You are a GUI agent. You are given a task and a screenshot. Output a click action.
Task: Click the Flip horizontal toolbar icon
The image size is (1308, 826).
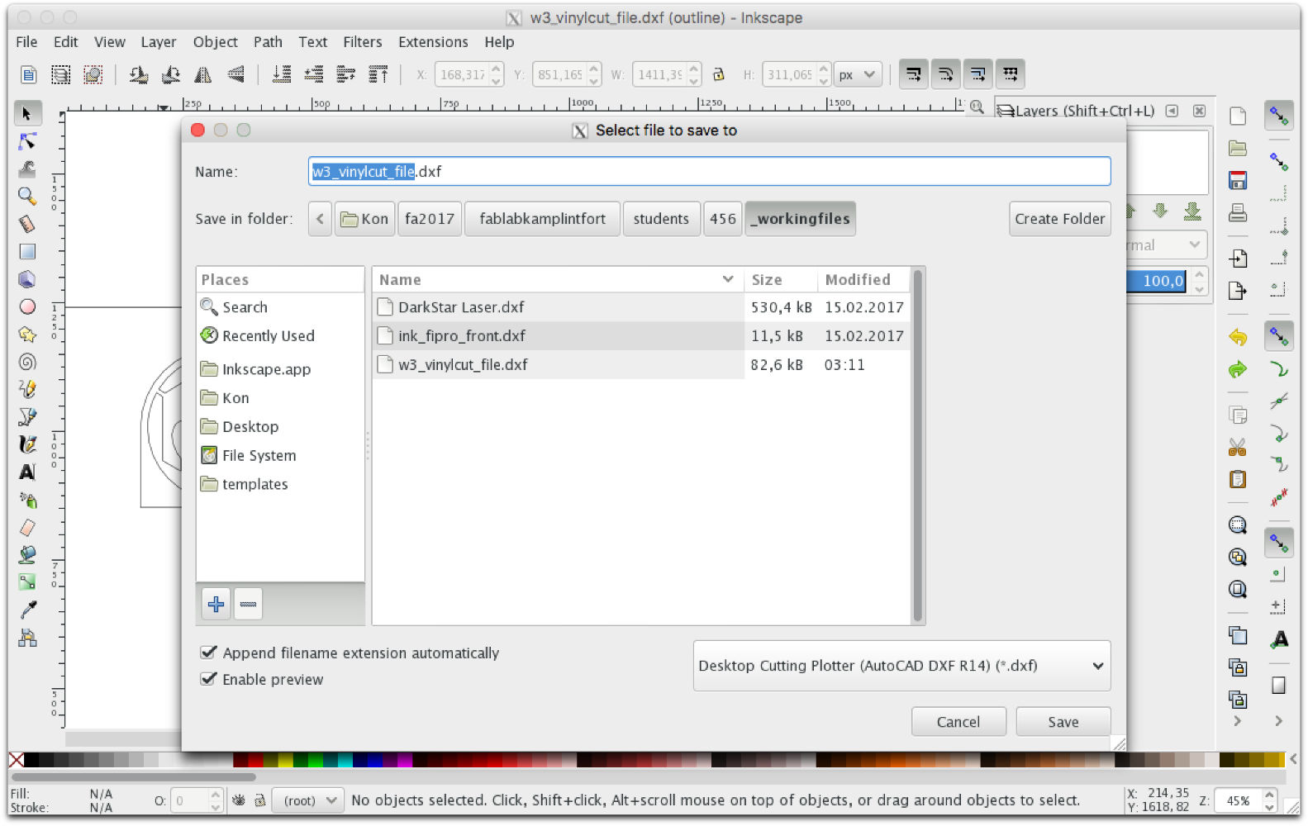203,75
